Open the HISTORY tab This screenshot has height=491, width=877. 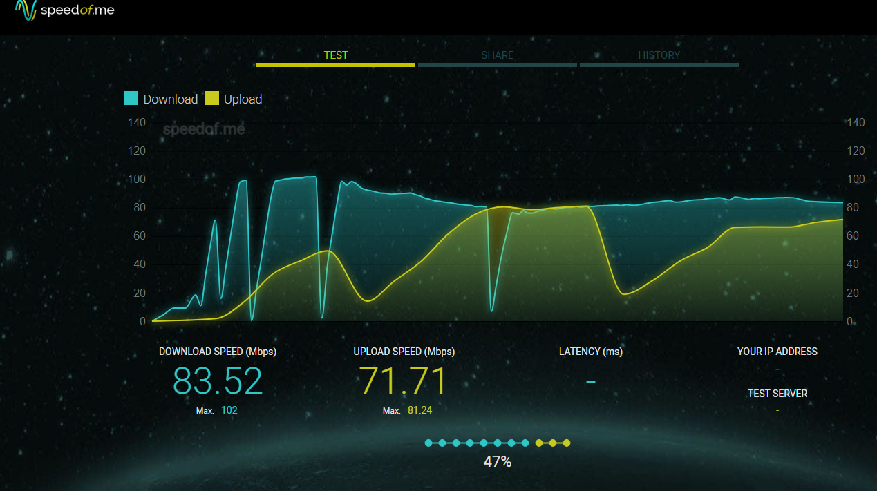(x=659, y=55)
